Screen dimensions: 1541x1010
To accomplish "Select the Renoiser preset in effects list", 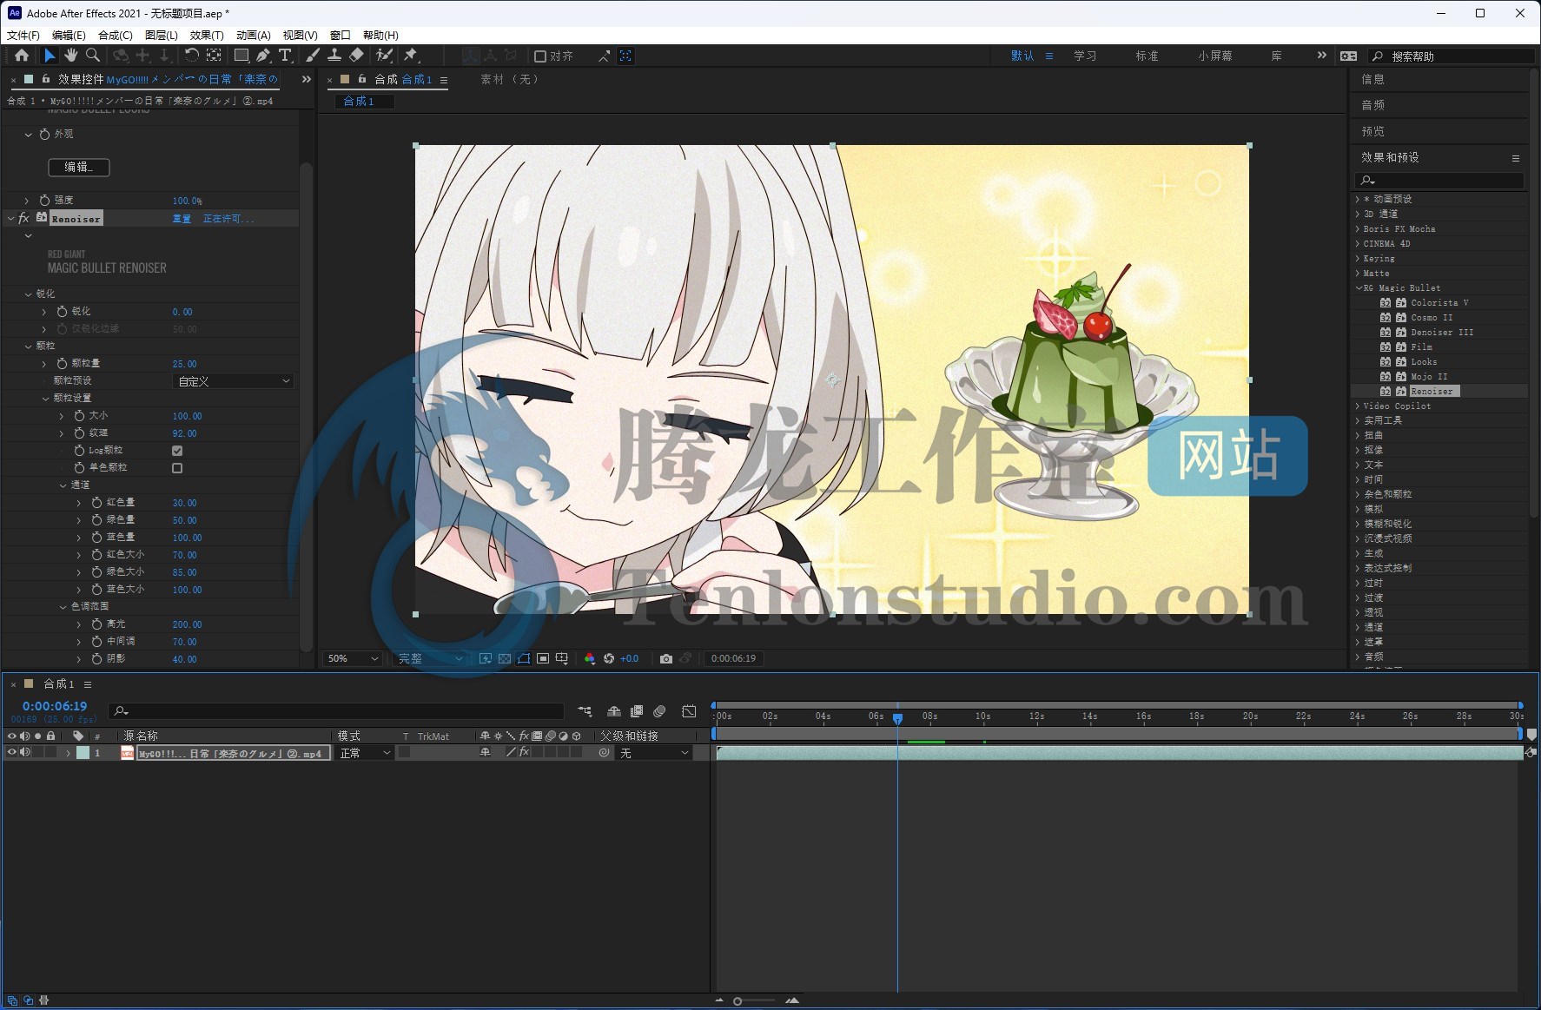I will [1432, 392].
